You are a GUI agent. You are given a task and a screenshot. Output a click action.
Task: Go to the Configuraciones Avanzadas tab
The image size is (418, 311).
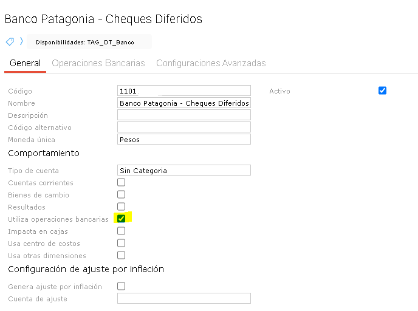point(211,63)
